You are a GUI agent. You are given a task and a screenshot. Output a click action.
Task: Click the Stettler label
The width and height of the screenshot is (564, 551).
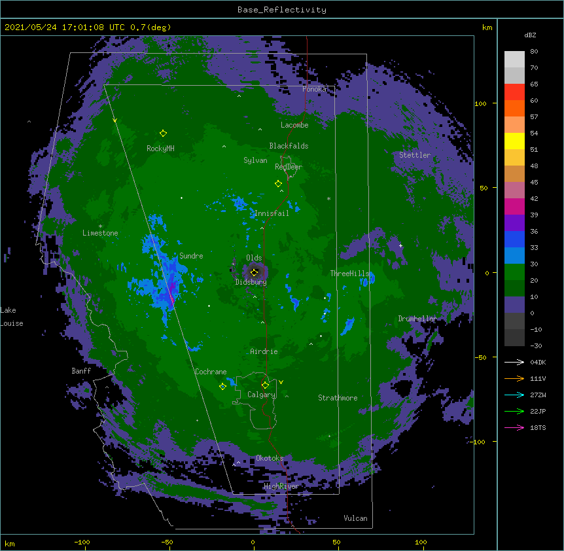click(415, 155)
